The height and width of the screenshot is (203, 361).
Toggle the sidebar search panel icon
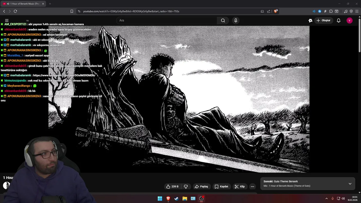[x=336, y=11]
